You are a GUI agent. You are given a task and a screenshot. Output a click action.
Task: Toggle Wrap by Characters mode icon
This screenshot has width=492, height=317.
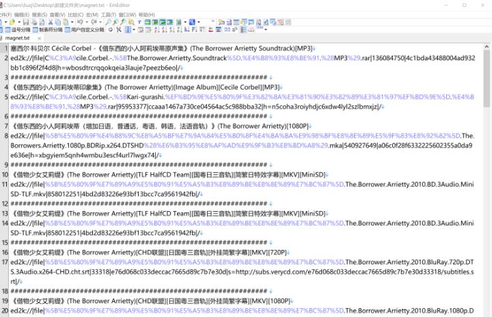click(155, 22)
